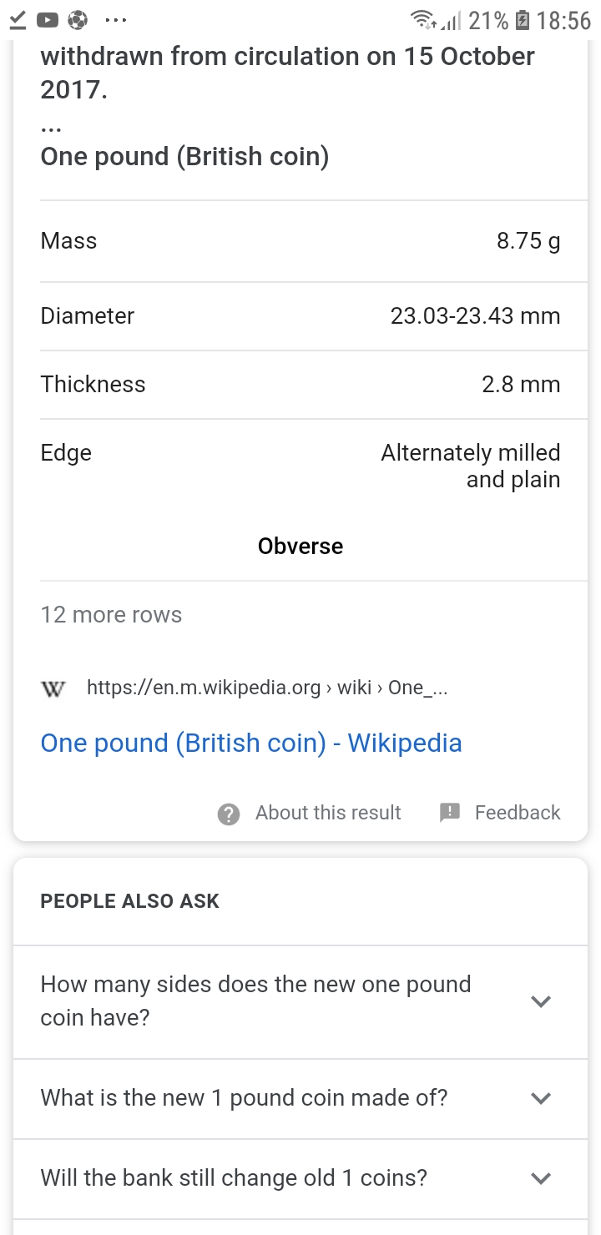Tap the Mass 8.75 g row

pos(300,241)
